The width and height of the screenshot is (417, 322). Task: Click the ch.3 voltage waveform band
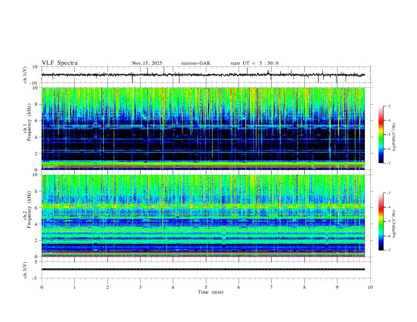tap(203, 269)
